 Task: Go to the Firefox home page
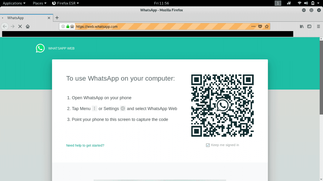click(x=28, y=27)
